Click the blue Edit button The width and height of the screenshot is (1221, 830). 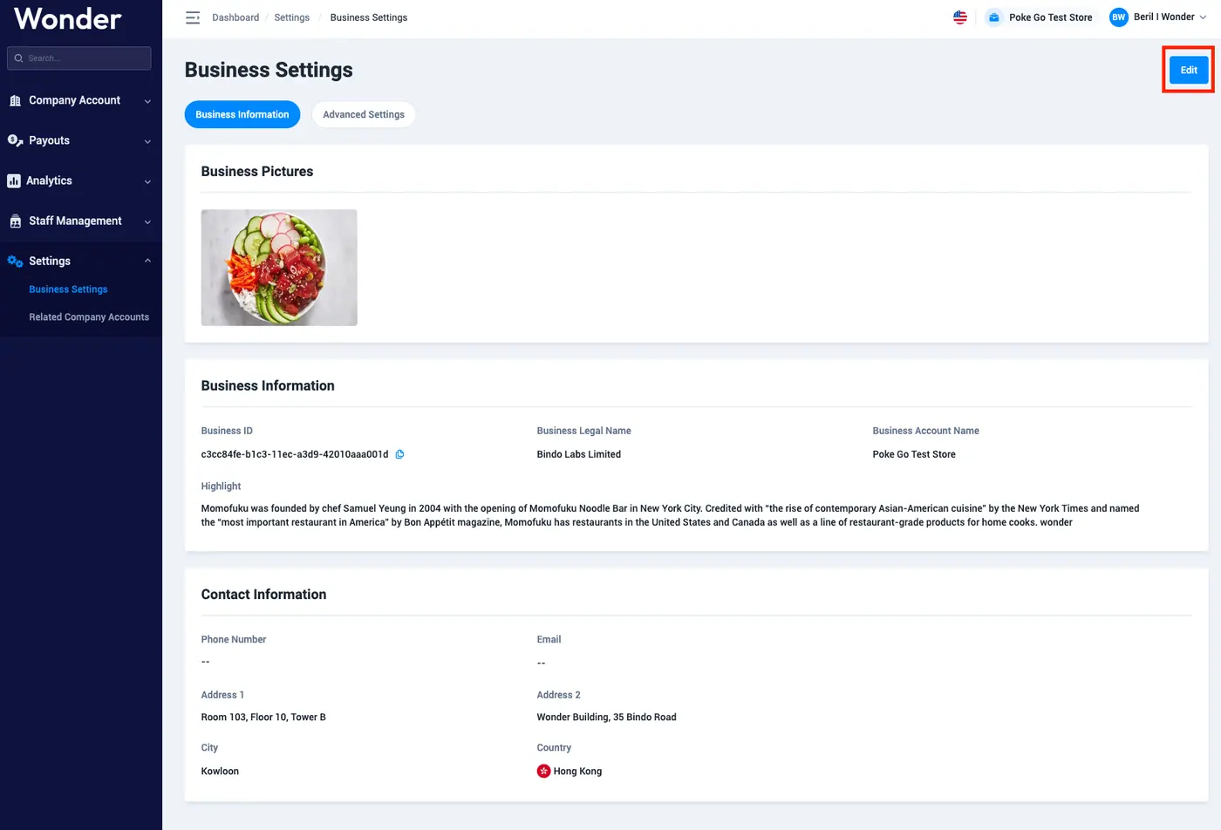[x=1189, y=70]
